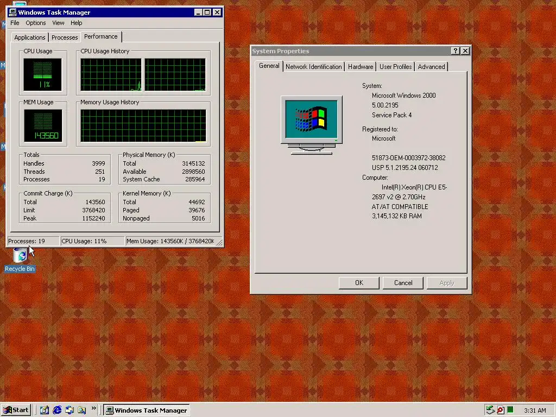Open the File menu in Task Manager

pos(15,23)
